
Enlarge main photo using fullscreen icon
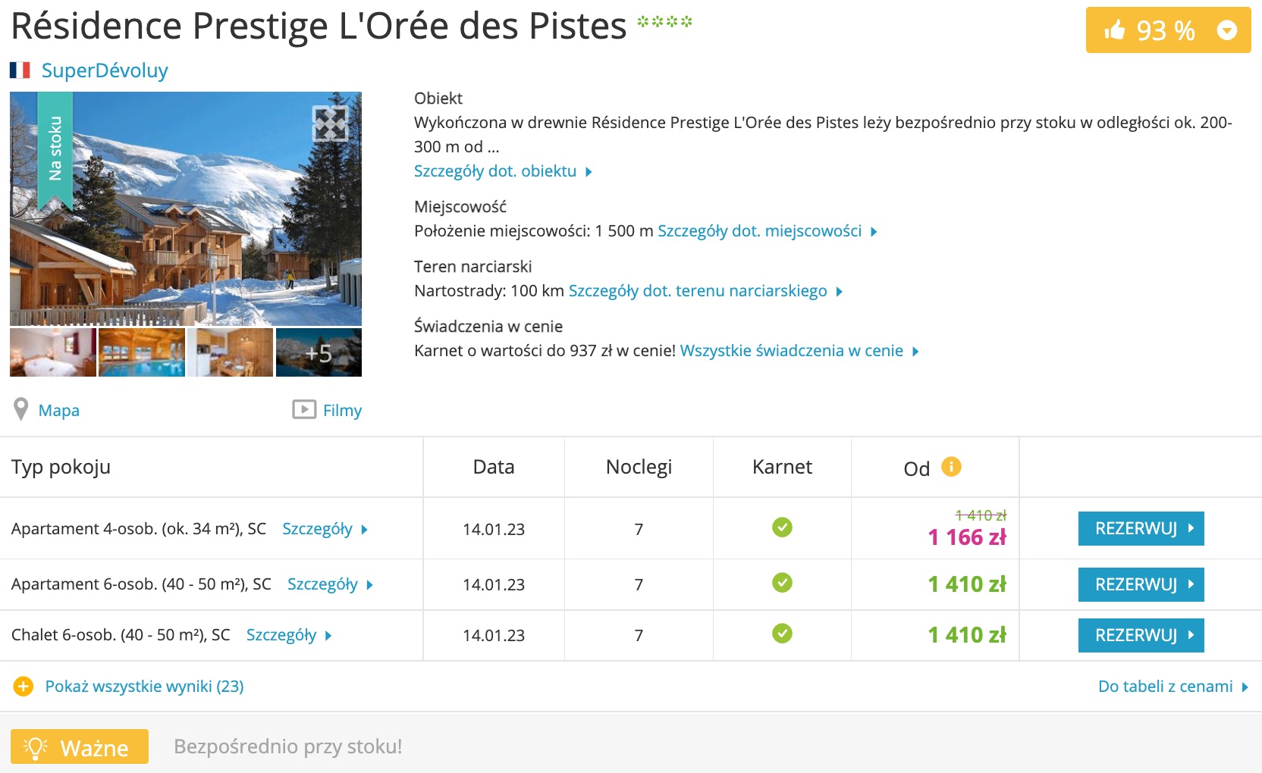pyautogui.click(x=331, y=124)
